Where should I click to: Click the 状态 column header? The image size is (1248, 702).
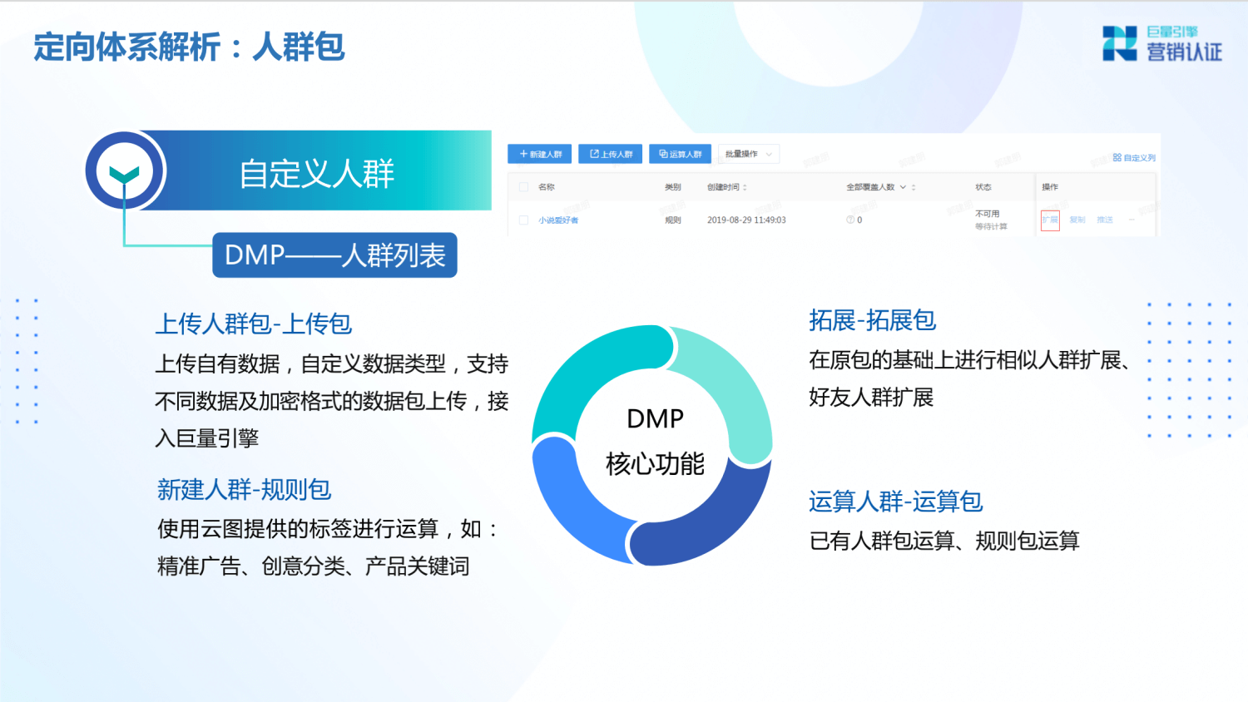(983, 187)
